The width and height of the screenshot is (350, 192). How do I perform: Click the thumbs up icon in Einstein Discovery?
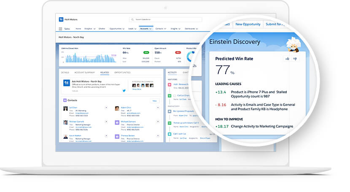tap(287, 59)
